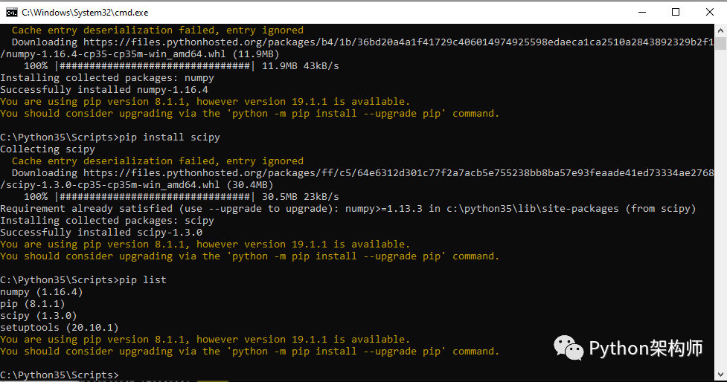Image resolution: width=727 pixels, height=382 pixels.
Task: Click the scipy pythonhosted download URL
Action: [x=399, y=172]
